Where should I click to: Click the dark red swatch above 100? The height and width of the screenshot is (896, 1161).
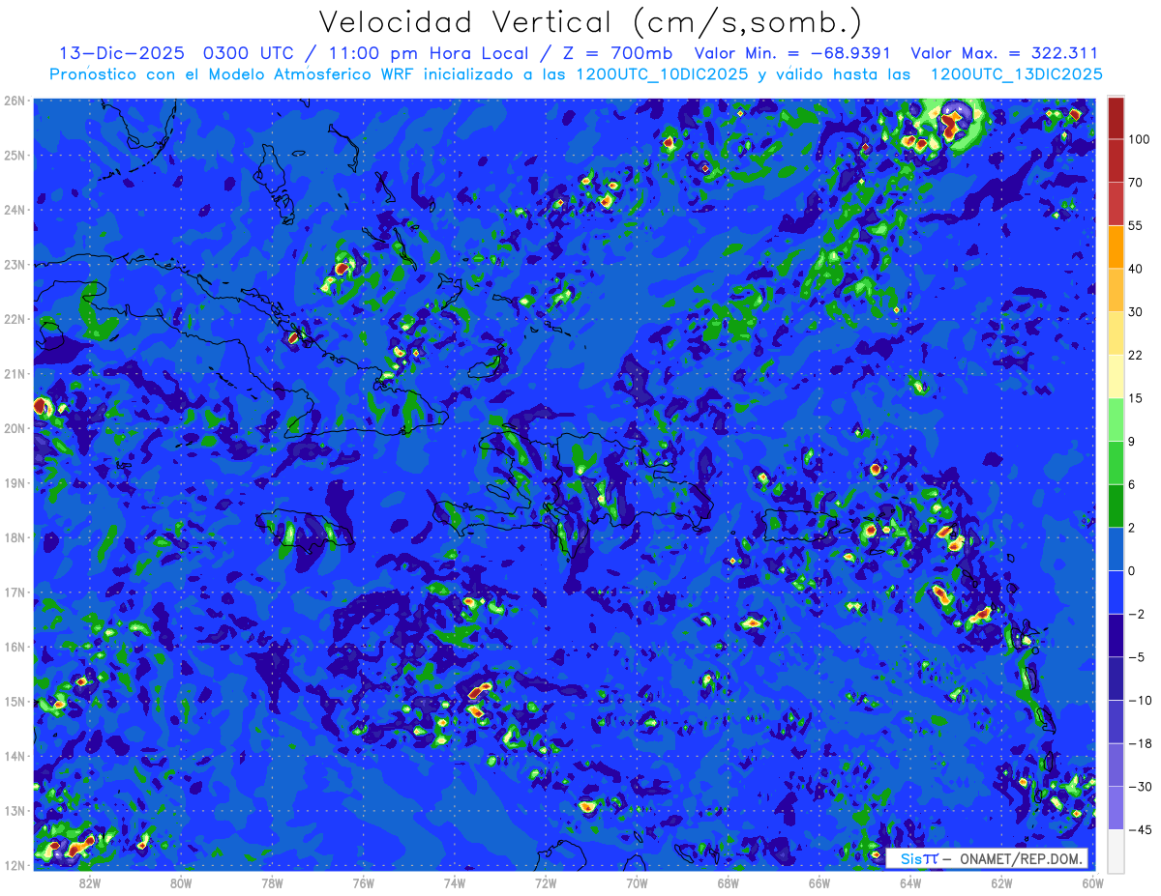pyautogui.click(x=1116, y=118)
